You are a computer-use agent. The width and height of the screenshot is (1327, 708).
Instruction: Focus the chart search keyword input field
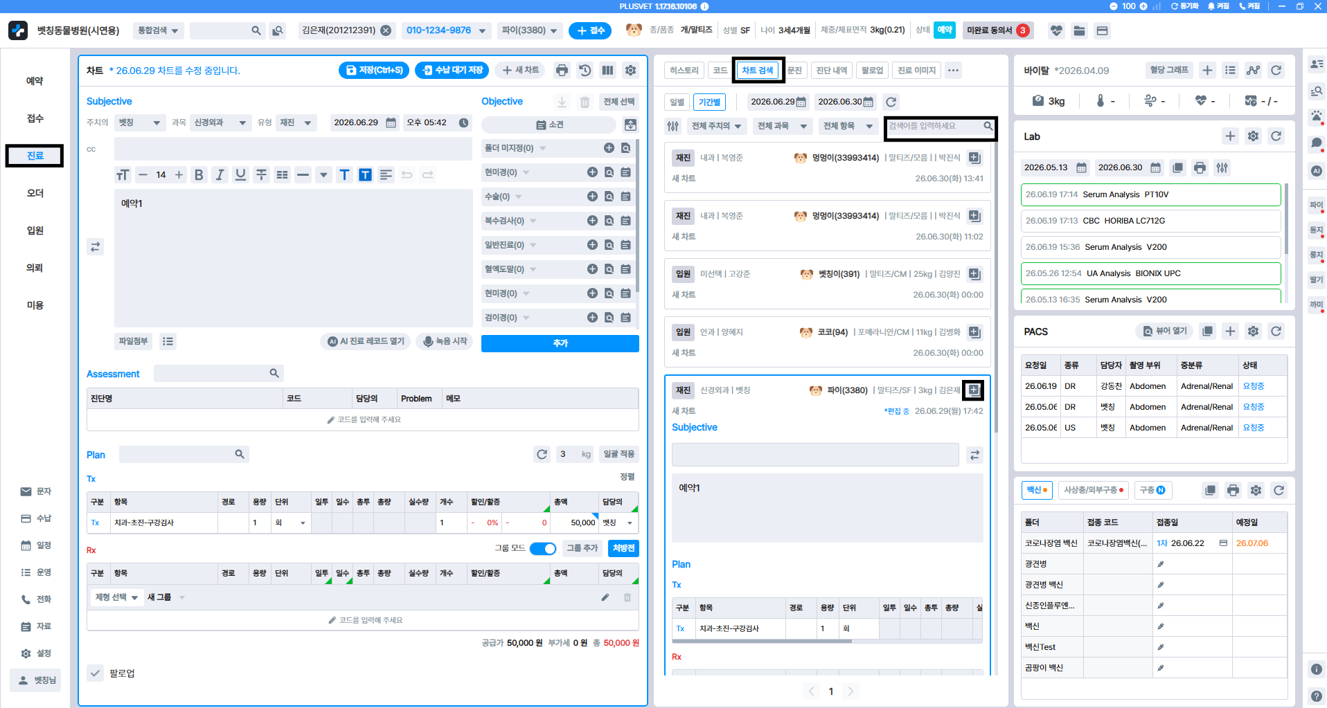(x=941, y=126)
